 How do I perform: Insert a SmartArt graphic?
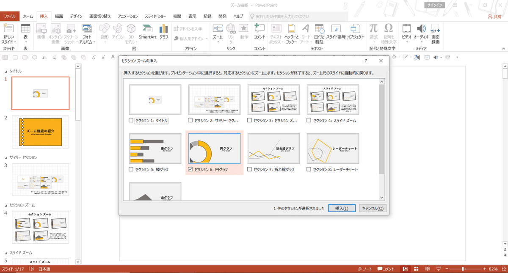[x=147, y=32]
